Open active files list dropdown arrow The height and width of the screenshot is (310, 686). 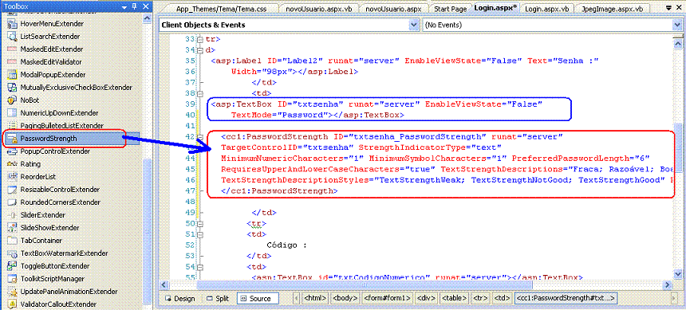[x=669, y=7]
